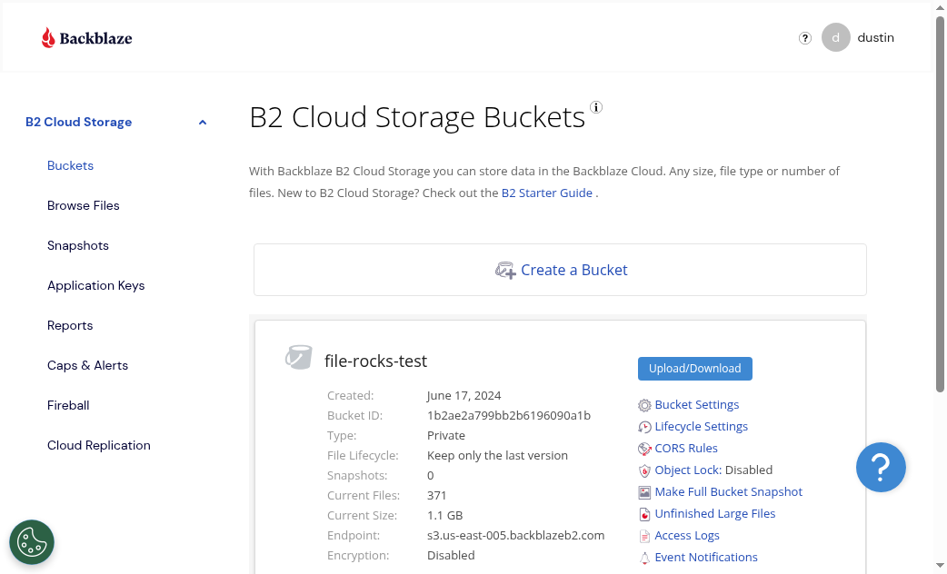The image size is (947, 574).
Task: Click the Object Lock link
Action: point(688,470)
